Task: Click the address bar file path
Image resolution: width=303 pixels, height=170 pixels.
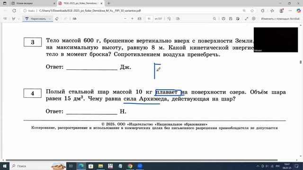Action: click(90, 10)
